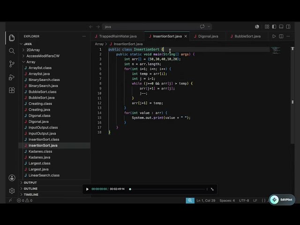Viewport: 300px width, 225px height.
Task: Click the EditPilot button
Action: pyautogui.click(x=282, y=200)
